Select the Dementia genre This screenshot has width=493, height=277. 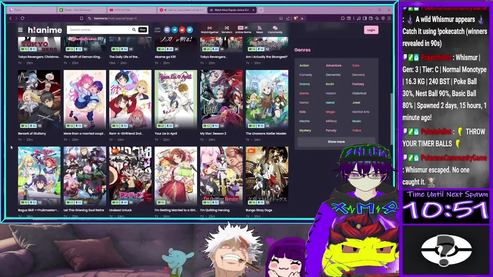coord(333,75)
